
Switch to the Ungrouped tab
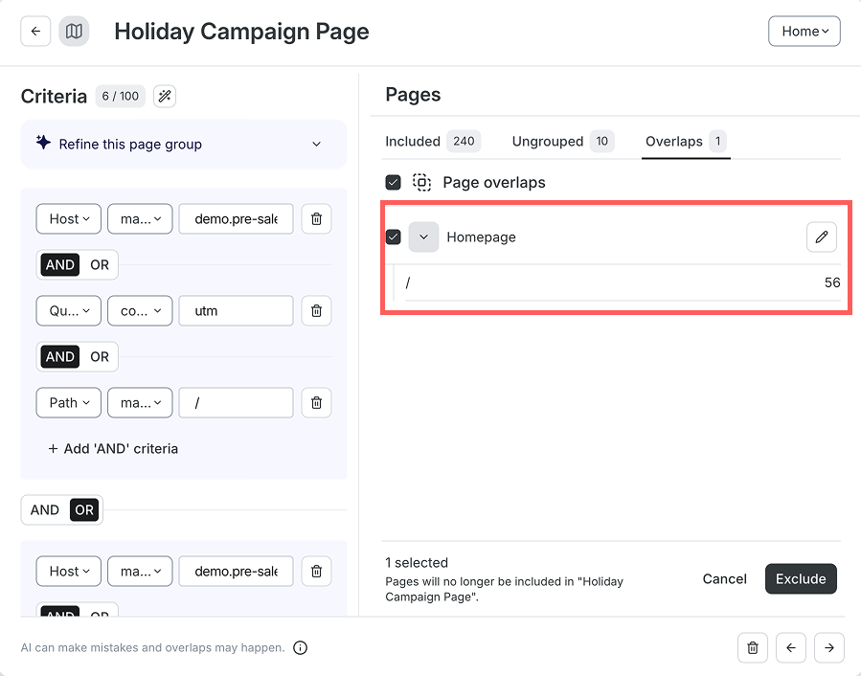(x=563, y=142)
